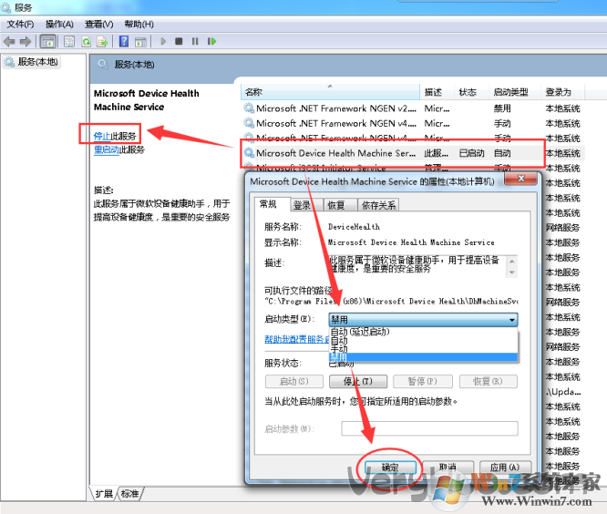Click the 已启动 status cell
This screenshot has width=607, height=514.
tap(471, 153)
